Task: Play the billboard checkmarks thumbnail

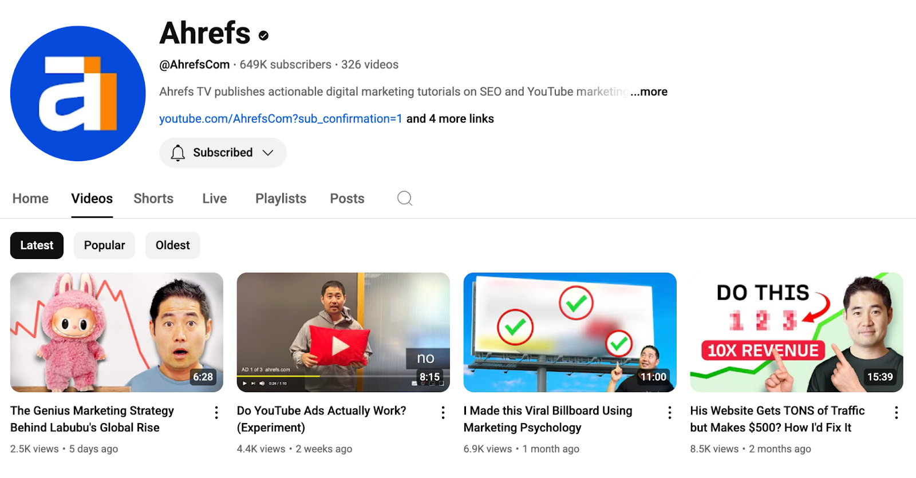Action: 570,332
